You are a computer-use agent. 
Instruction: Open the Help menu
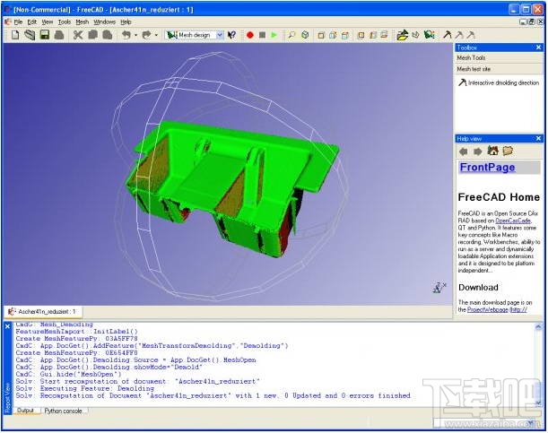126,22
